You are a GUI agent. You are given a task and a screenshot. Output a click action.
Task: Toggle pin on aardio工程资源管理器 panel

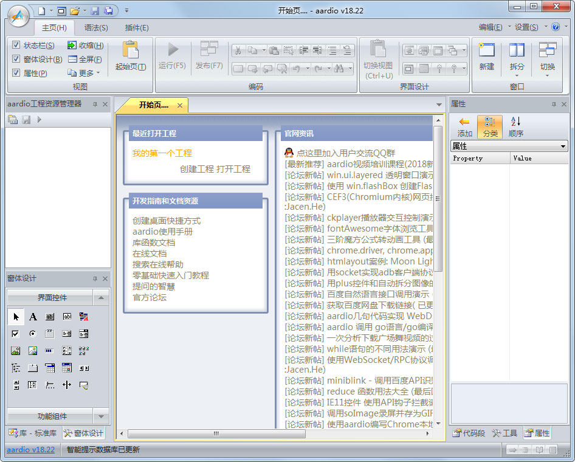(95, 105)
